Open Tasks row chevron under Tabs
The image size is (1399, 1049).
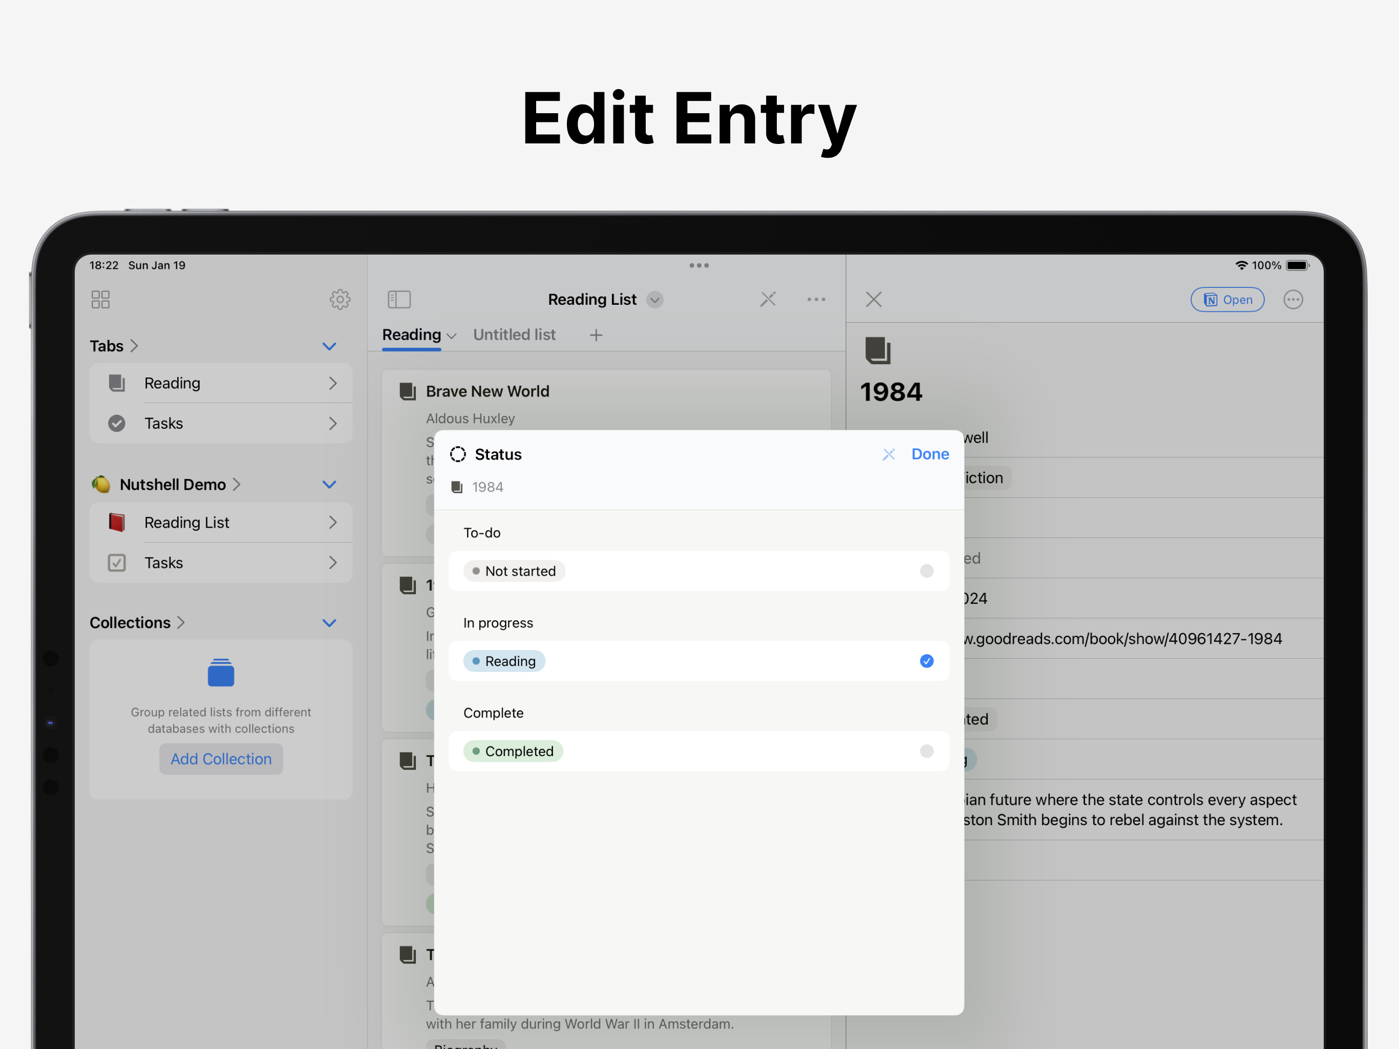[x=333, y=423]
